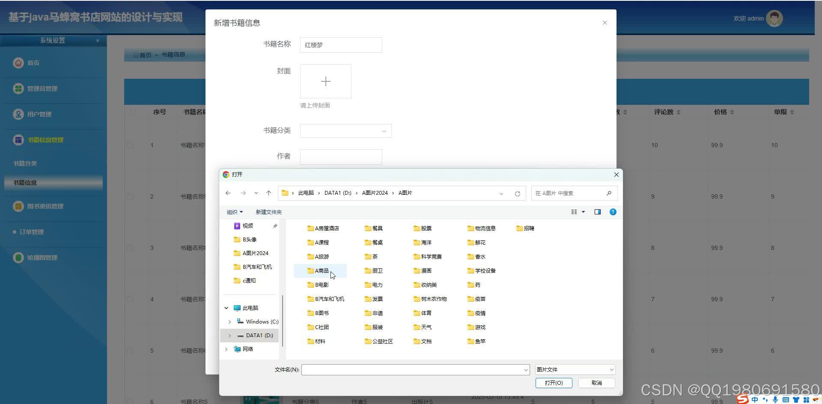Open the 轮播图管理 sidebar icon

18,257
